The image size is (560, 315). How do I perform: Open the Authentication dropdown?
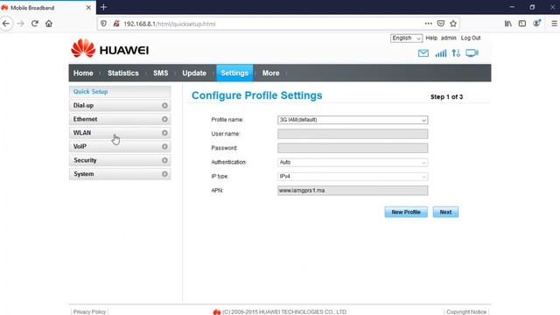click(353, 163)
